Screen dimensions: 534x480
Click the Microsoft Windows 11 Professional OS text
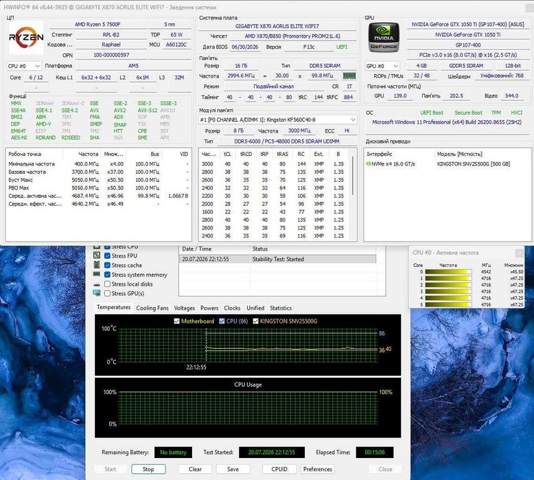446,122
